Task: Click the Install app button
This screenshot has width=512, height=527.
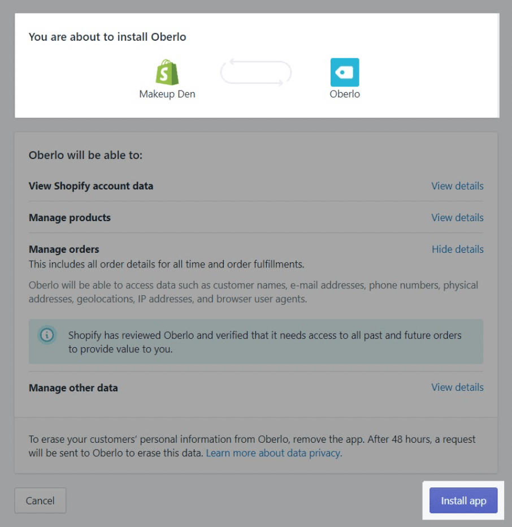Action: coord(463,501)
